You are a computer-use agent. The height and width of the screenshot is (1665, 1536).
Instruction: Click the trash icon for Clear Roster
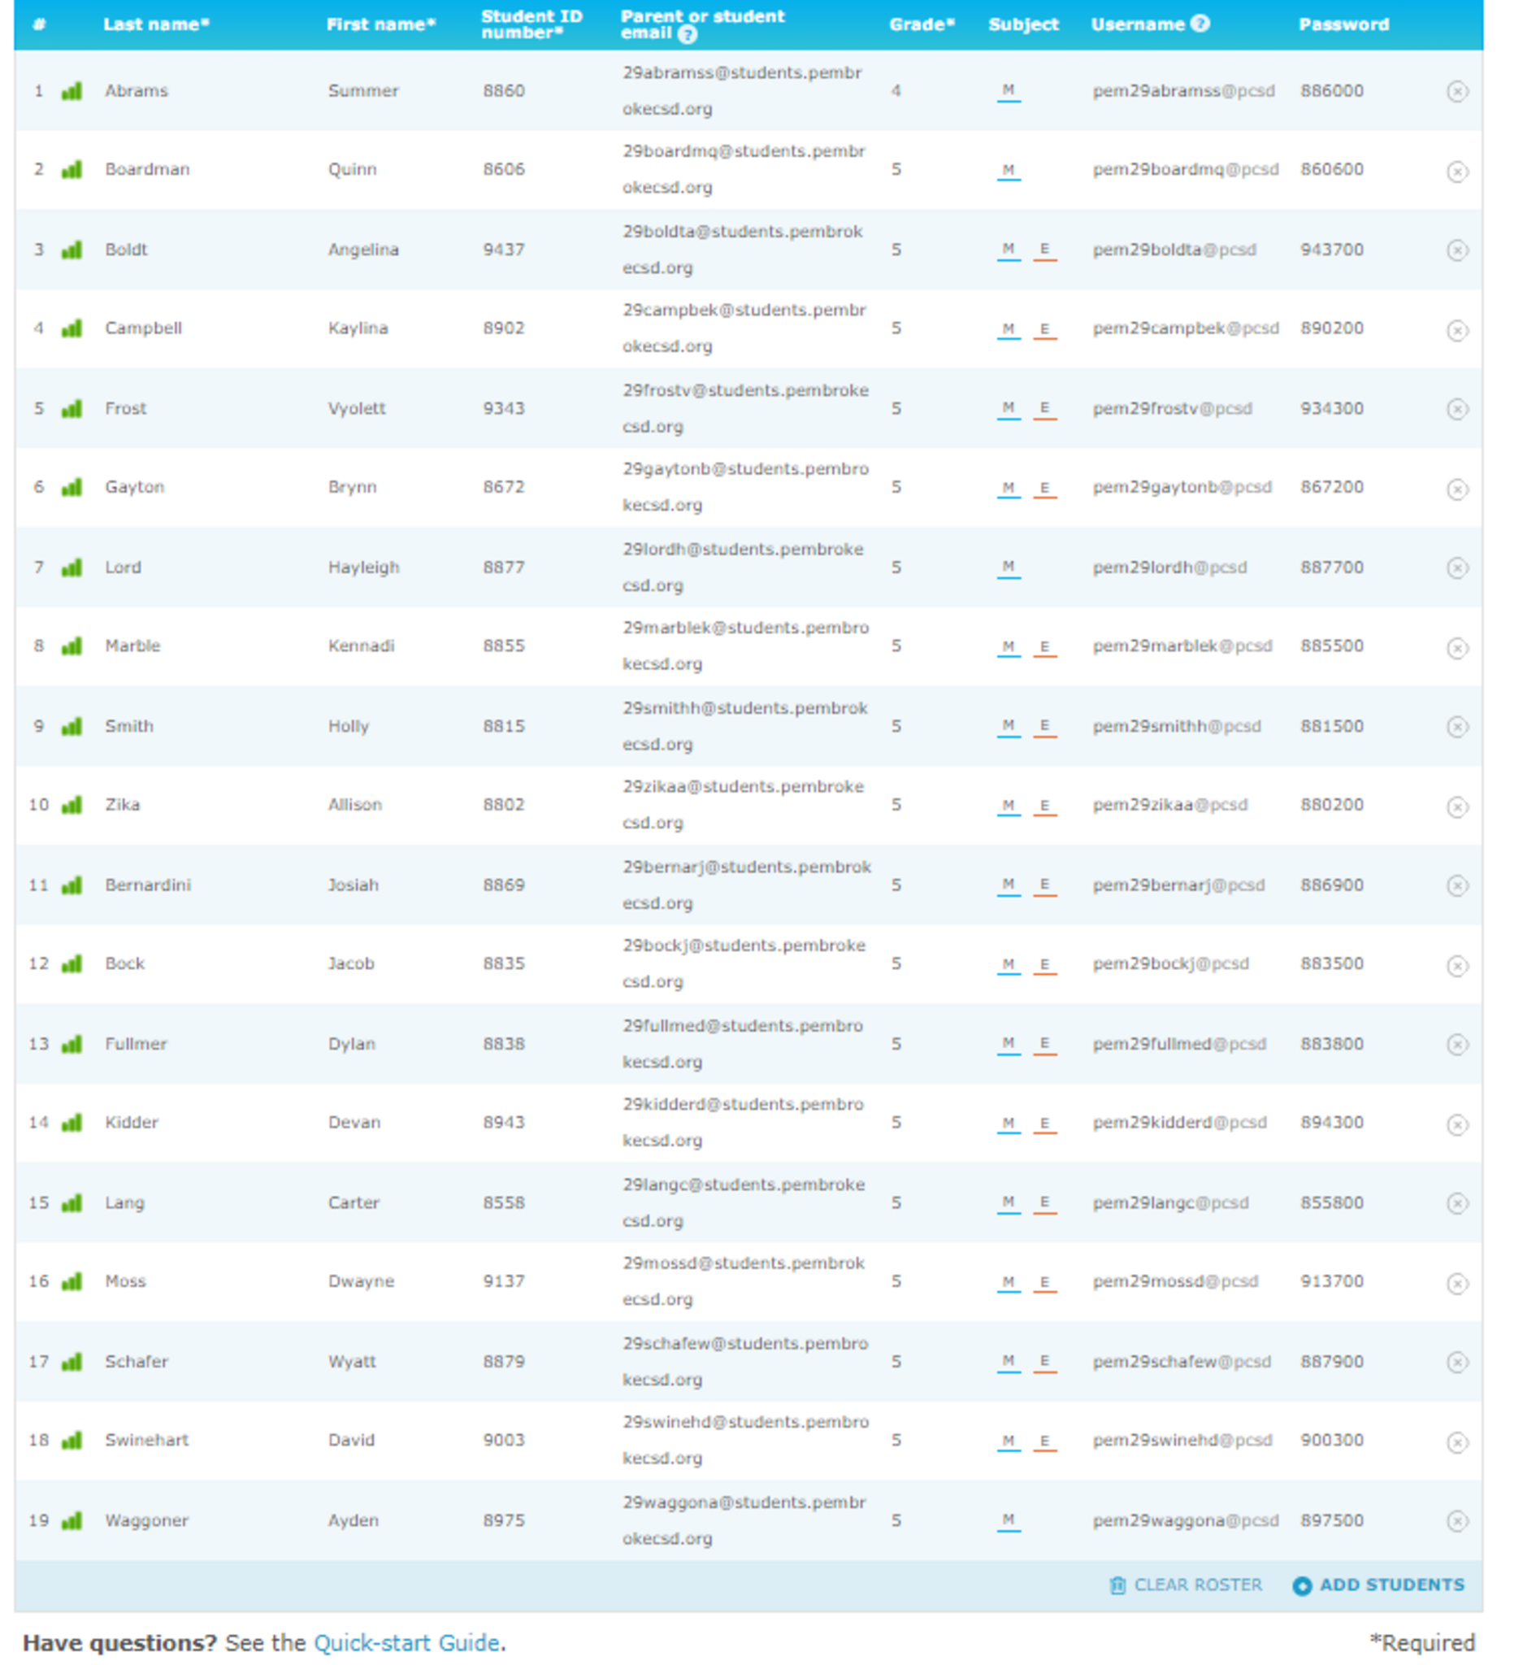[x=1117, y=1585]
